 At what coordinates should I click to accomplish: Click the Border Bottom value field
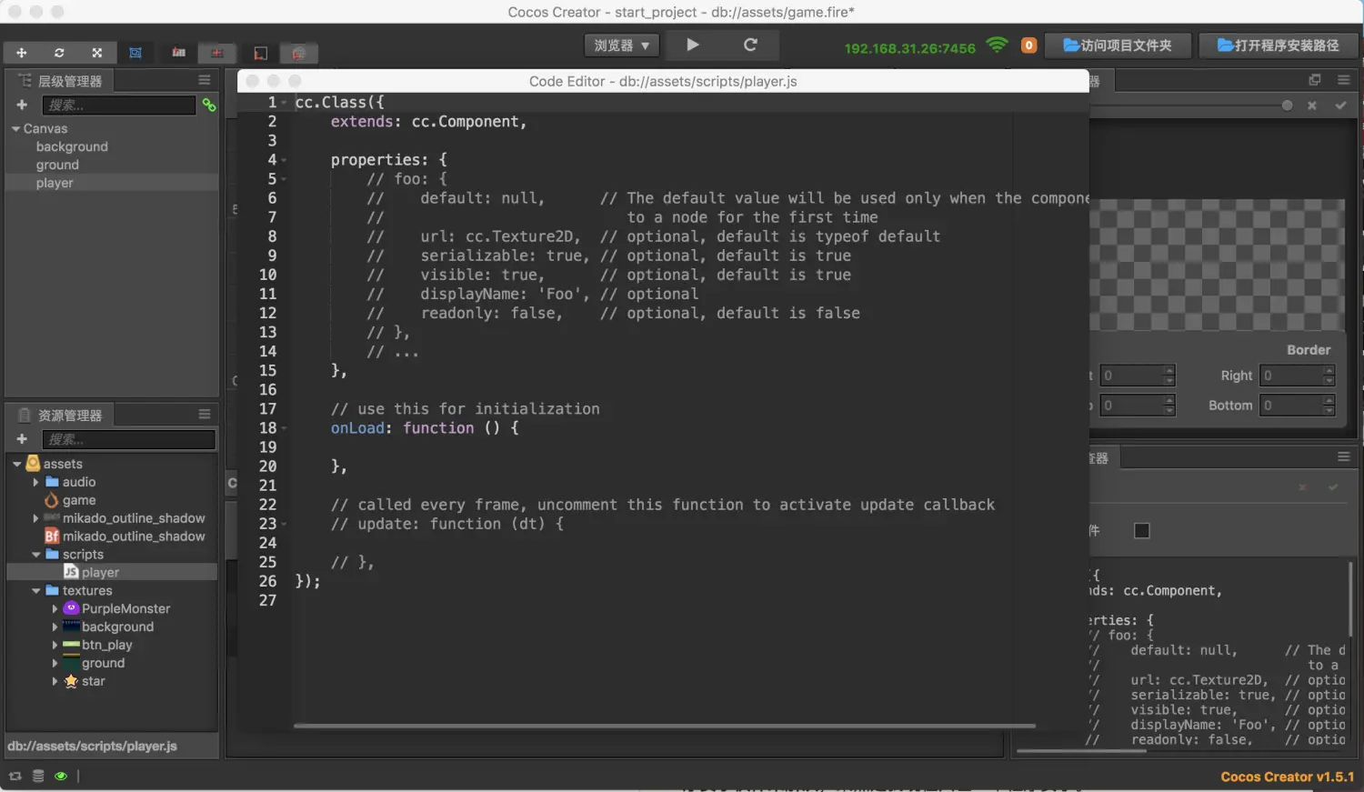pyautogui.click(x=1291, y=406)
